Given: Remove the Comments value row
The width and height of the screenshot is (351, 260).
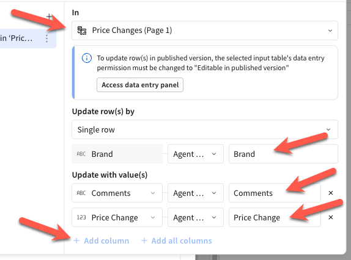Looking at the screenshot, I should point(331,193).
